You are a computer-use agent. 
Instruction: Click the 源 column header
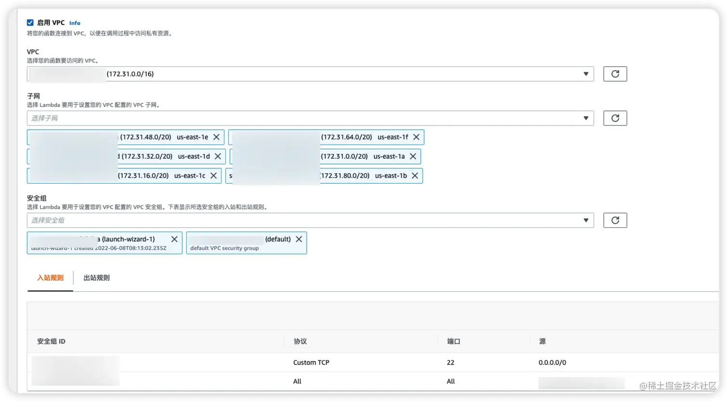coord(542,341)
